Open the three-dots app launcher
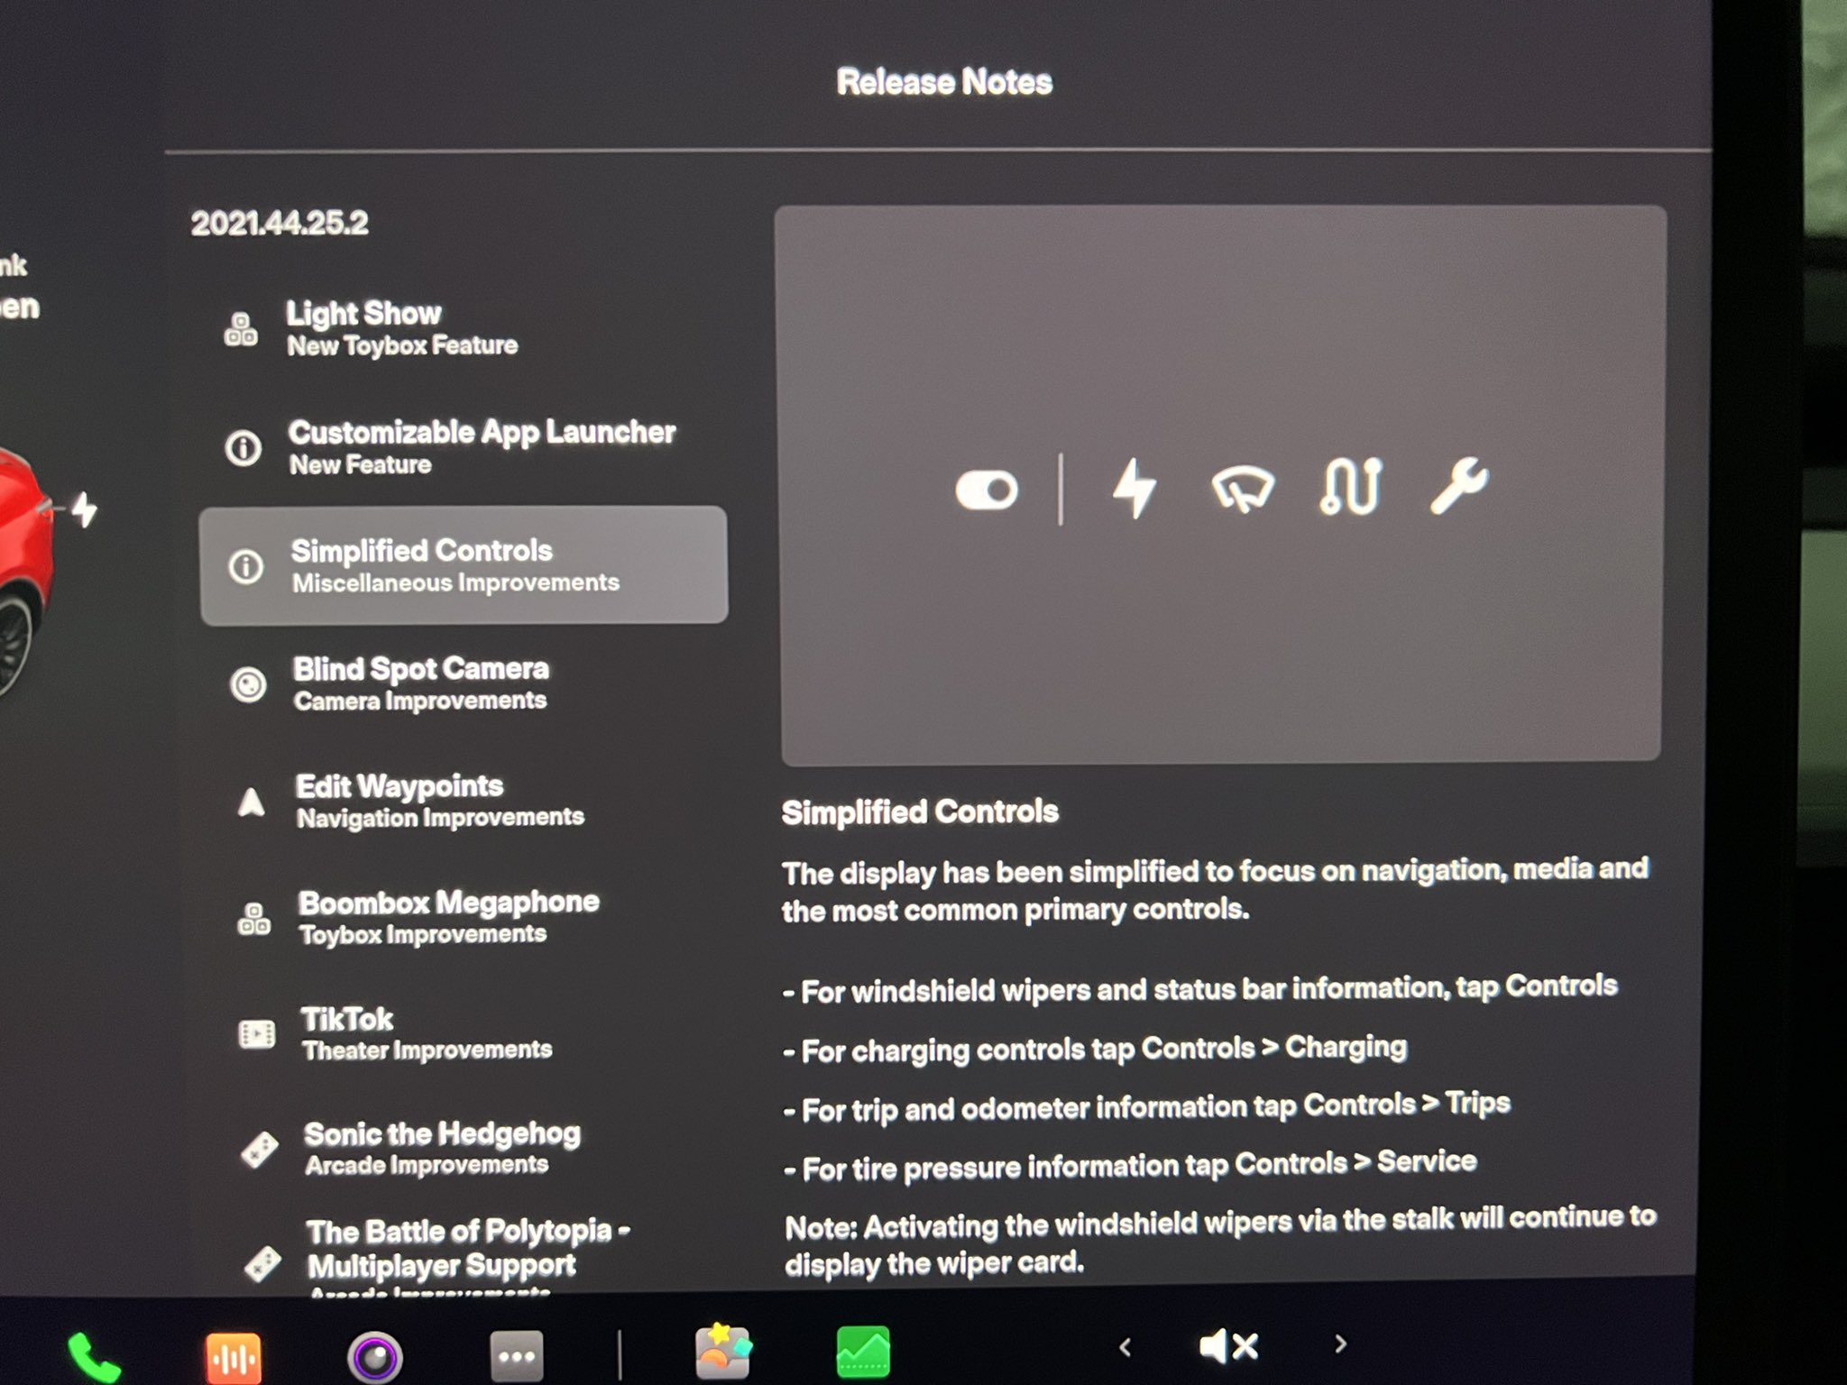The height and width of the screenshot is (1385, 1847). (x=516, y=1355)
